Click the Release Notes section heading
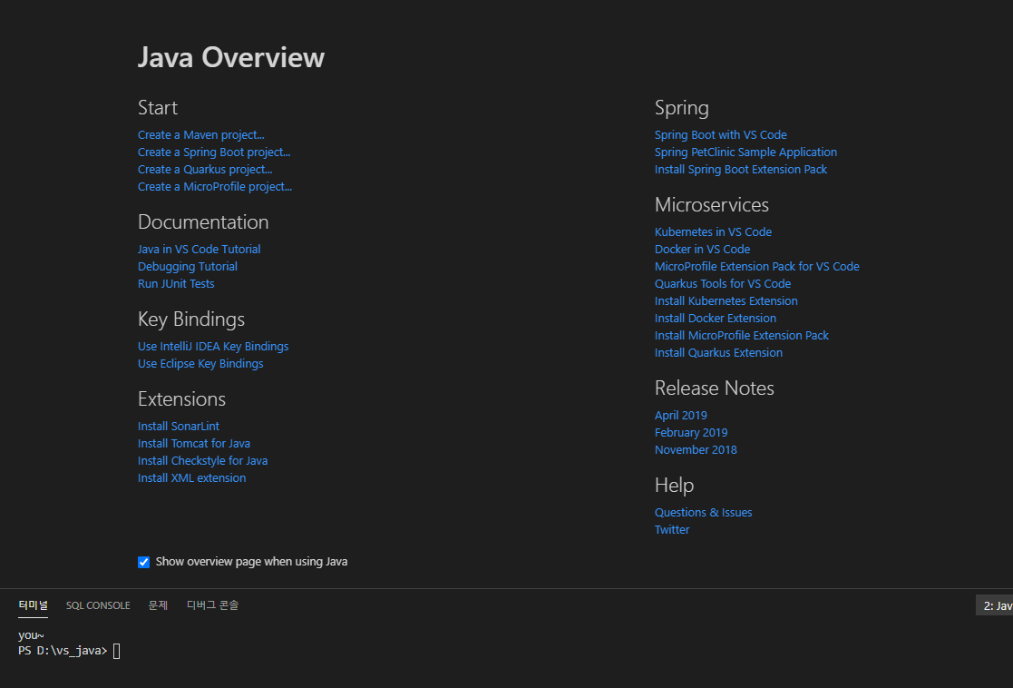This screenshot has height=688, width=1013. point(714,388)
